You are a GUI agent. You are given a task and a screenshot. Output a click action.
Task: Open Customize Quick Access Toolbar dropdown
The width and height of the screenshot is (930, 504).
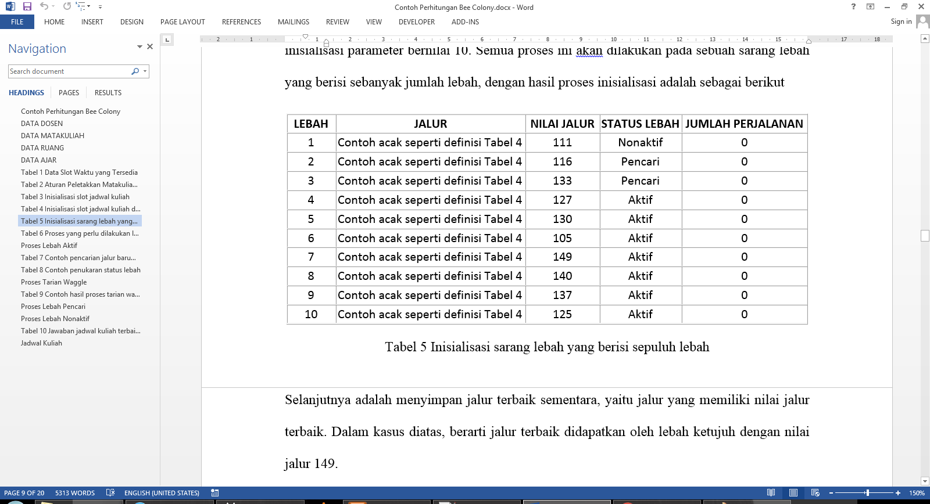click(x=100, y=7)
